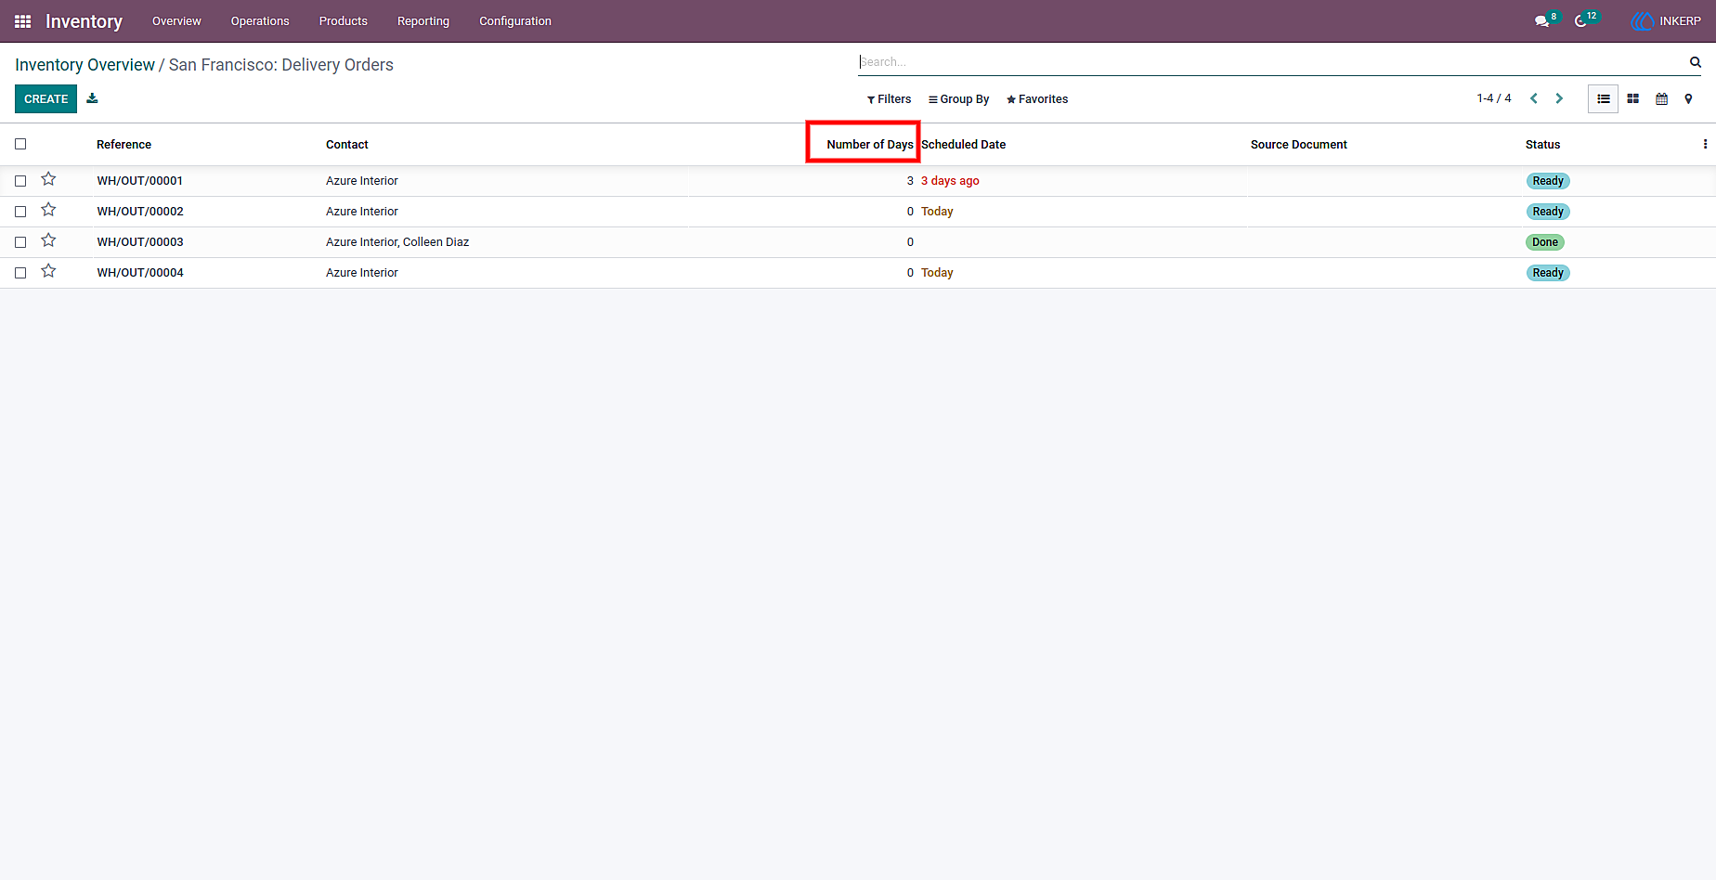Open the conversations messages icon
The width and height of the screenshot is (1716, 880).
click(1541, 21)
